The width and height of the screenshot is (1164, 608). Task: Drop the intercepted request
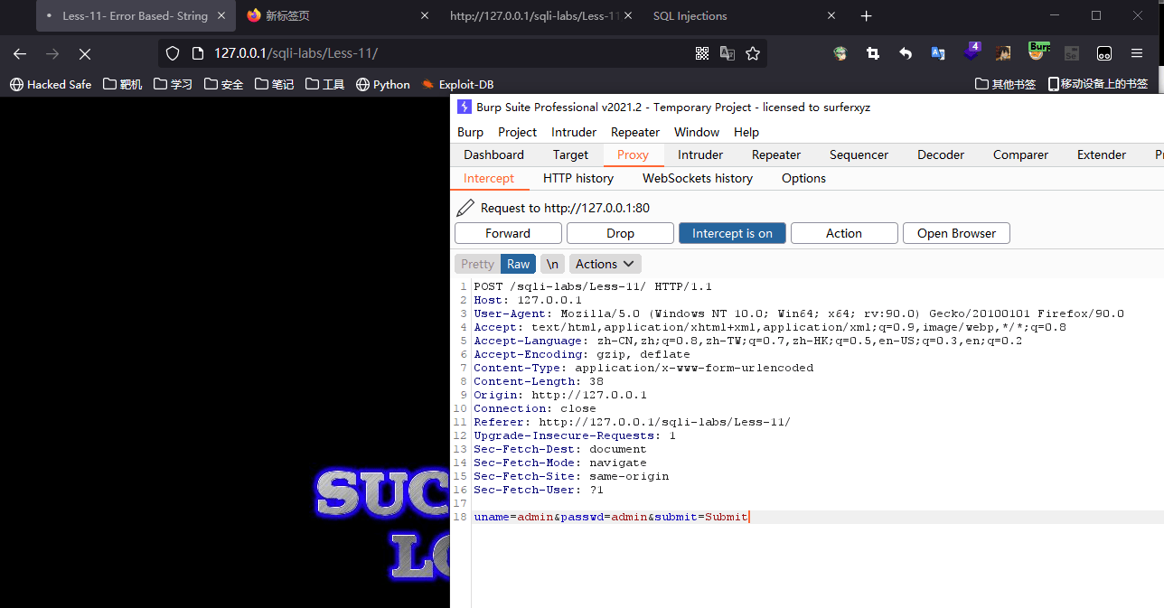coord(620,233)
